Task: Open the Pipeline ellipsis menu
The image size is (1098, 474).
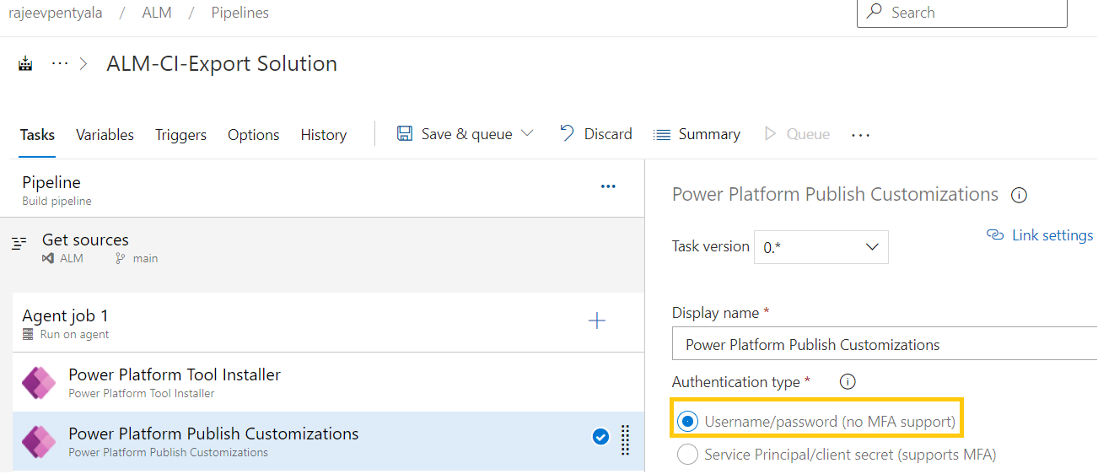Action: pyautogui.click(x=608, y=186)
